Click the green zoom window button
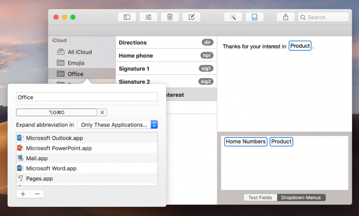The image size is (359, 216). (x=73, y=17)
